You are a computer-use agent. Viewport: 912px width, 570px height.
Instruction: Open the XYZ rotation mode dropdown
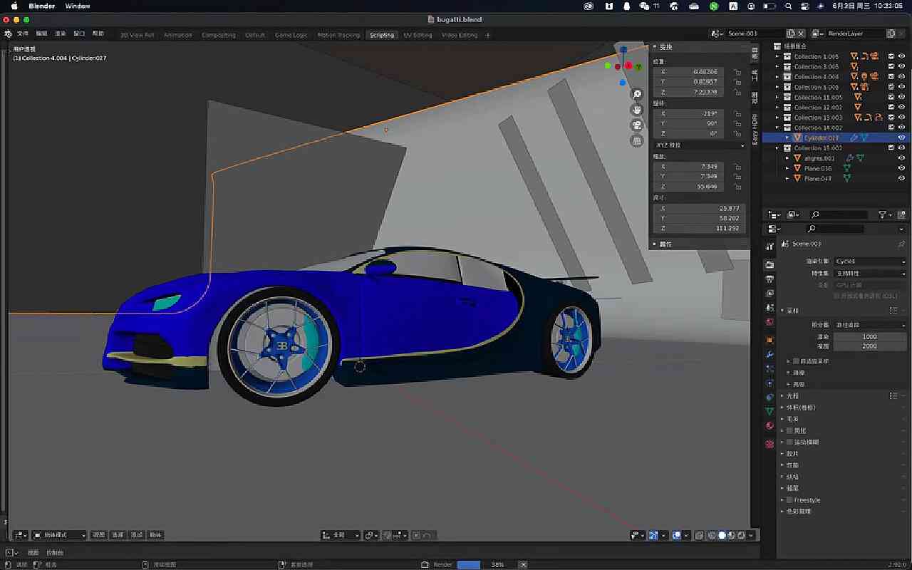(x=700, y=145)
